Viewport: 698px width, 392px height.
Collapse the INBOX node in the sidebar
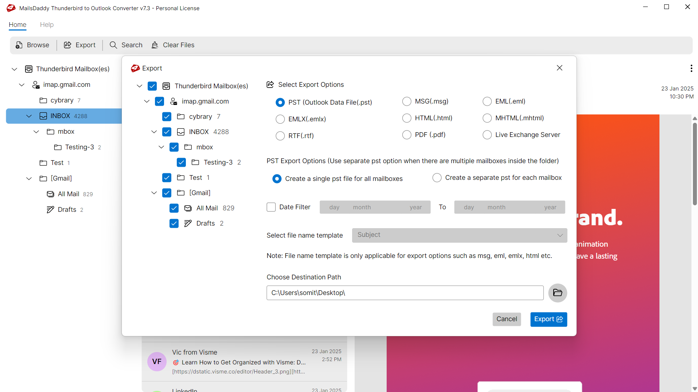click(29, 116)
